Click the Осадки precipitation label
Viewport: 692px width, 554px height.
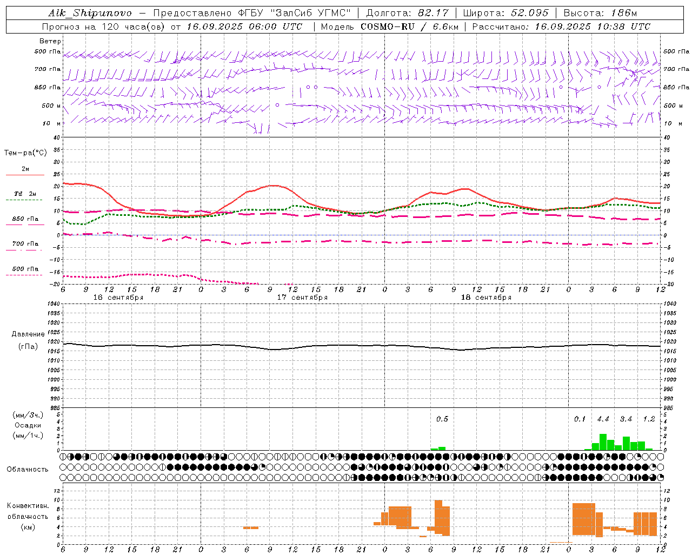[28, 425]
